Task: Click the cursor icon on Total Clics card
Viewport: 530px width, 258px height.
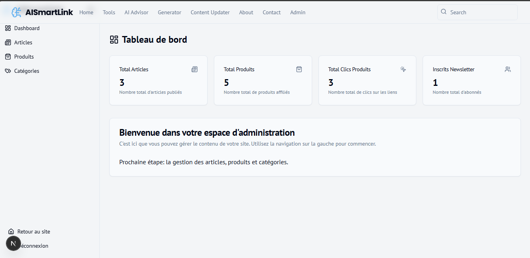Action: click(x=403, y=69)
